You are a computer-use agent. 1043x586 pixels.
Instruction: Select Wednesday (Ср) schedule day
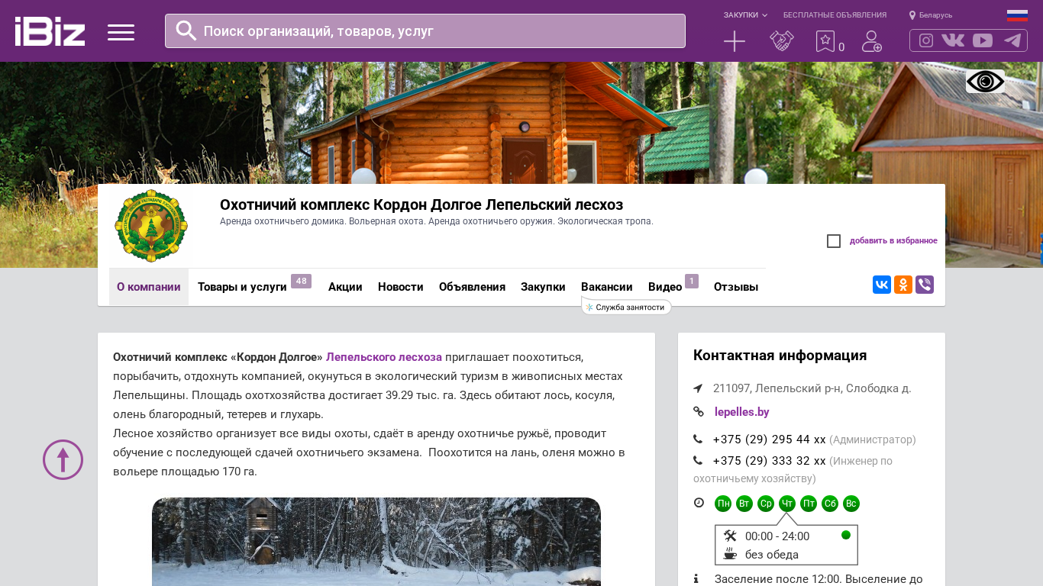click(766, 504)
